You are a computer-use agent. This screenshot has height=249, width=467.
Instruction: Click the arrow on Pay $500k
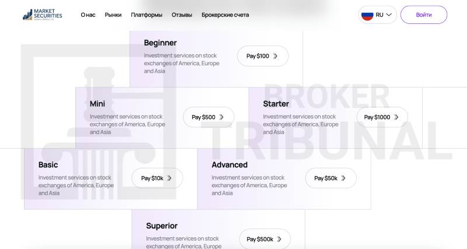279,239
